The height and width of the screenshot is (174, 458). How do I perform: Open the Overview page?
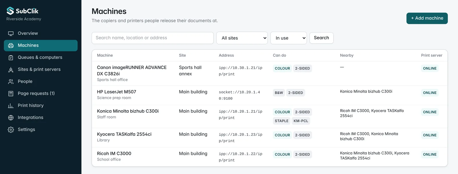(x=41, y=33)
